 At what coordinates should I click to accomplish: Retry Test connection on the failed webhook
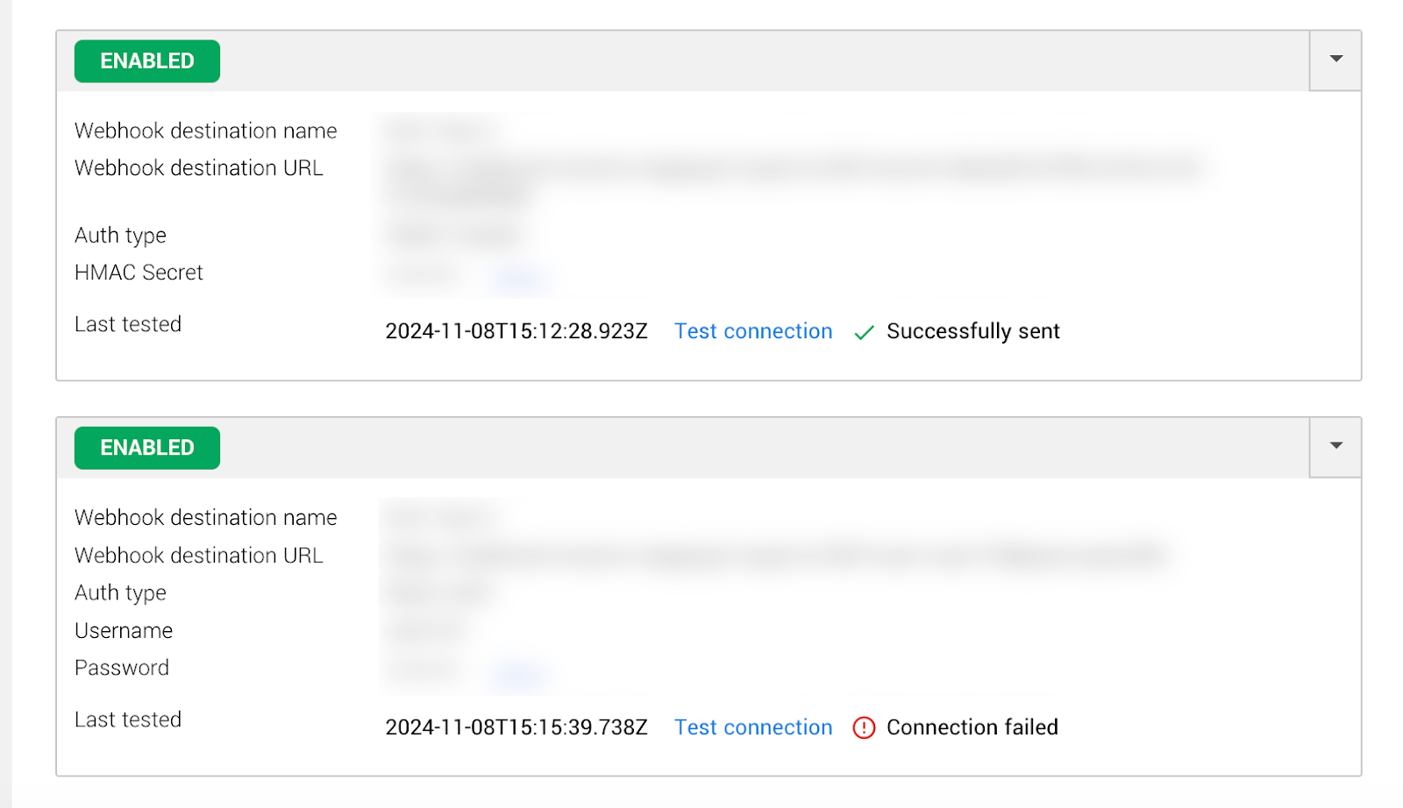point(753,727)
